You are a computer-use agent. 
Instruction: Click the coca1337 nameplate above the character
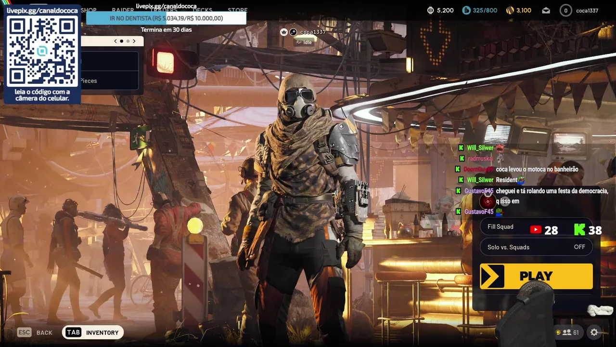313,32
